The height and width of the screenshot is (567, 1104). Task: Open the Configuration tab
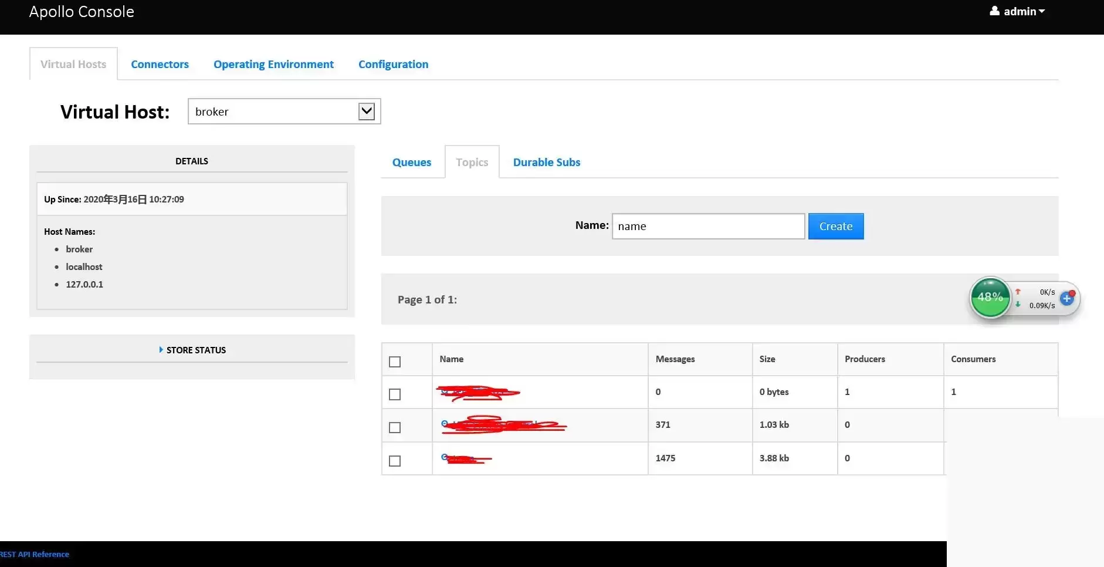pyautogui.click(x=394, y=64)
